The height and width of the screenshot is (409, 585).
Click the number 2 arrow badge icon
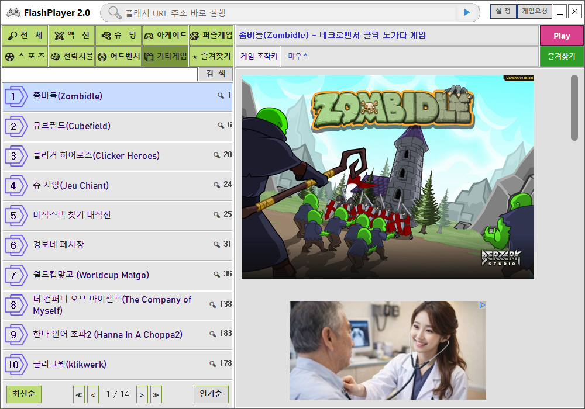(x=16, y=126)
